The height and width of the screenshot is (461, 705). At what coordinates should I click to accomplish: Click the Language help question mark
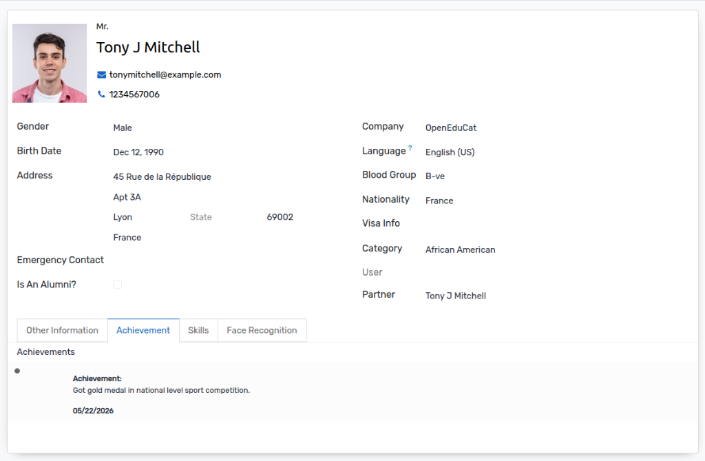410,147
